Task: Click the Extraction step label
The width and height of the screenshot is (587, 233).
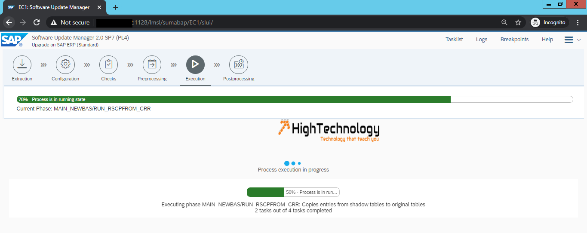Action: (x=22, y=79)
